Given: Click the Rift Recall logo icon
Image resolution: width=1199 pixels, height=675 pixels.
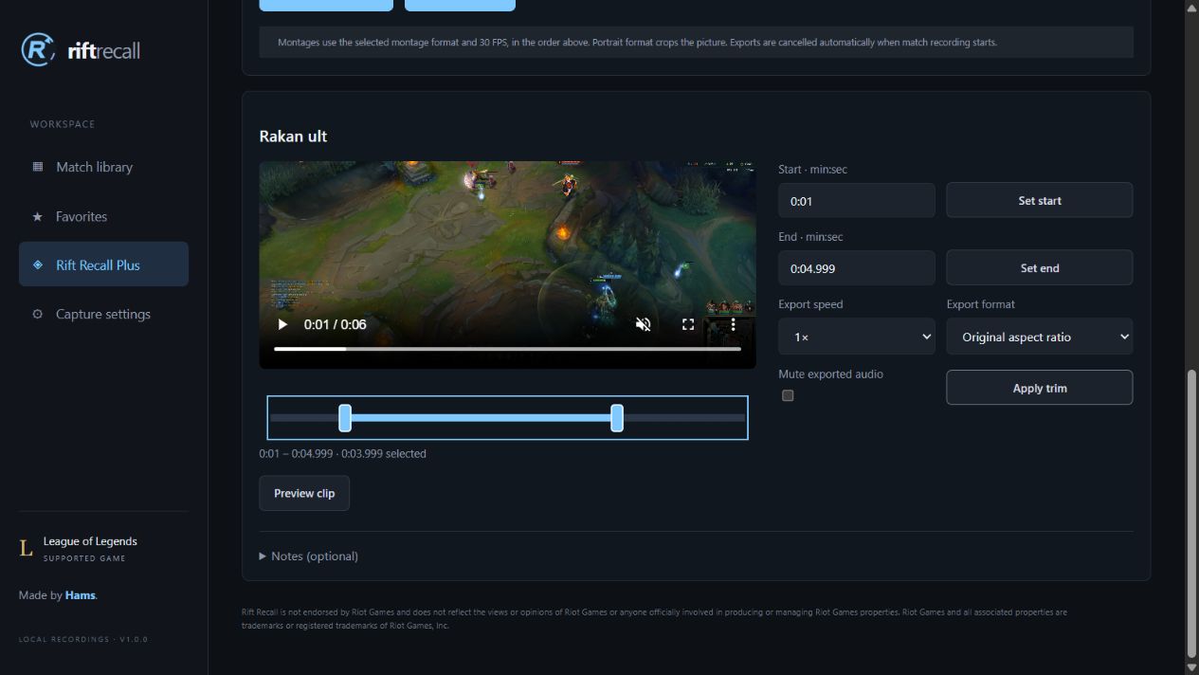Looking at the screenshot, I should pyautogui.click(x=38, y=49).
